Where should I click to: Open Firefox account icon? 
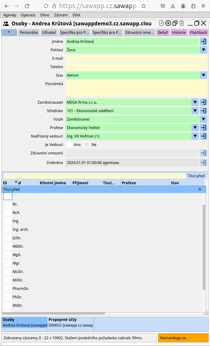click(x=183, y=6)
